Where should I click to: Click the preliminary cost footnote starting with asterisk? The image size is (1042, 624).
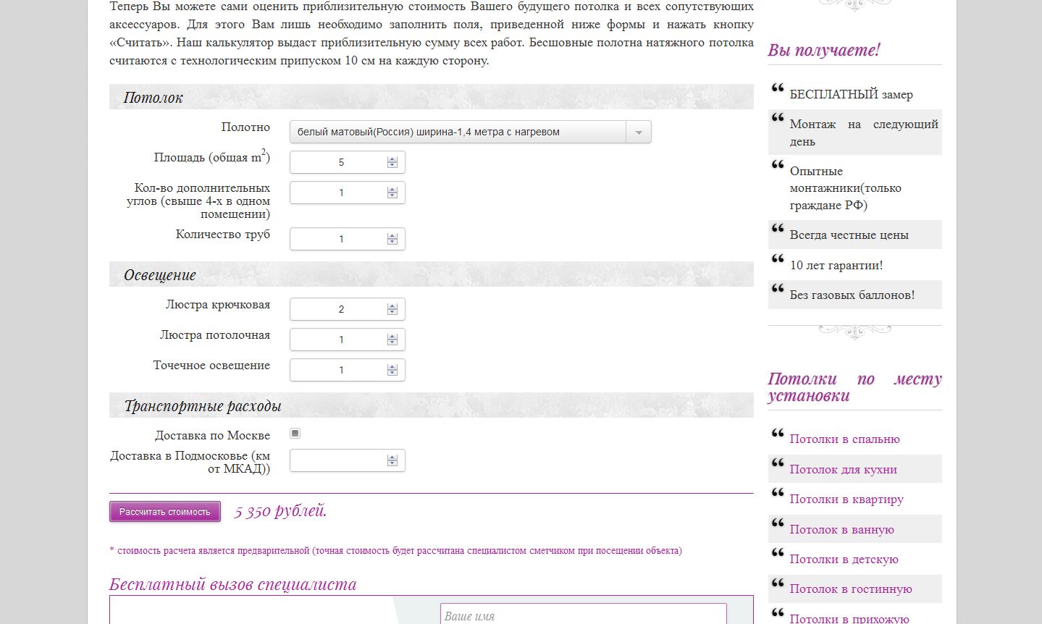pyautogui.click(x=395, y=551)
